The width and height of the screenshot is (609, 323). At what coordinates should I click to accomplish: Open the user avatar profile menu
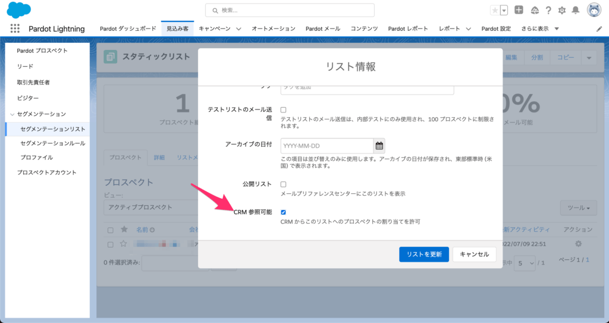(594, 10)
